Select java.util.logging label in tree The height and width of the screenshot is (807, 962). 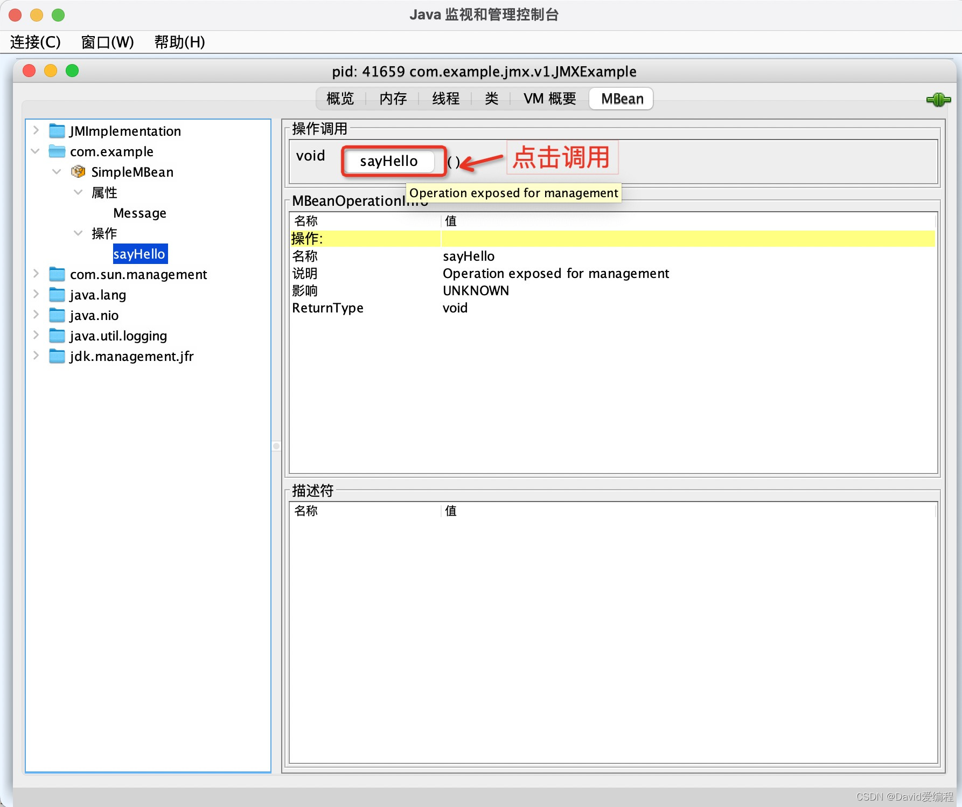[118, 336]
